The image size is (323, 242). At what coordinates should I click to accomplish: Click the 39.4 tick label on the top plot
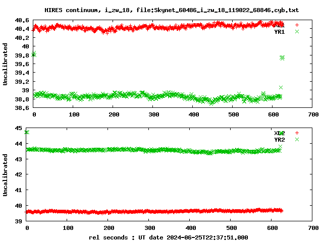[x=22, y=73]
